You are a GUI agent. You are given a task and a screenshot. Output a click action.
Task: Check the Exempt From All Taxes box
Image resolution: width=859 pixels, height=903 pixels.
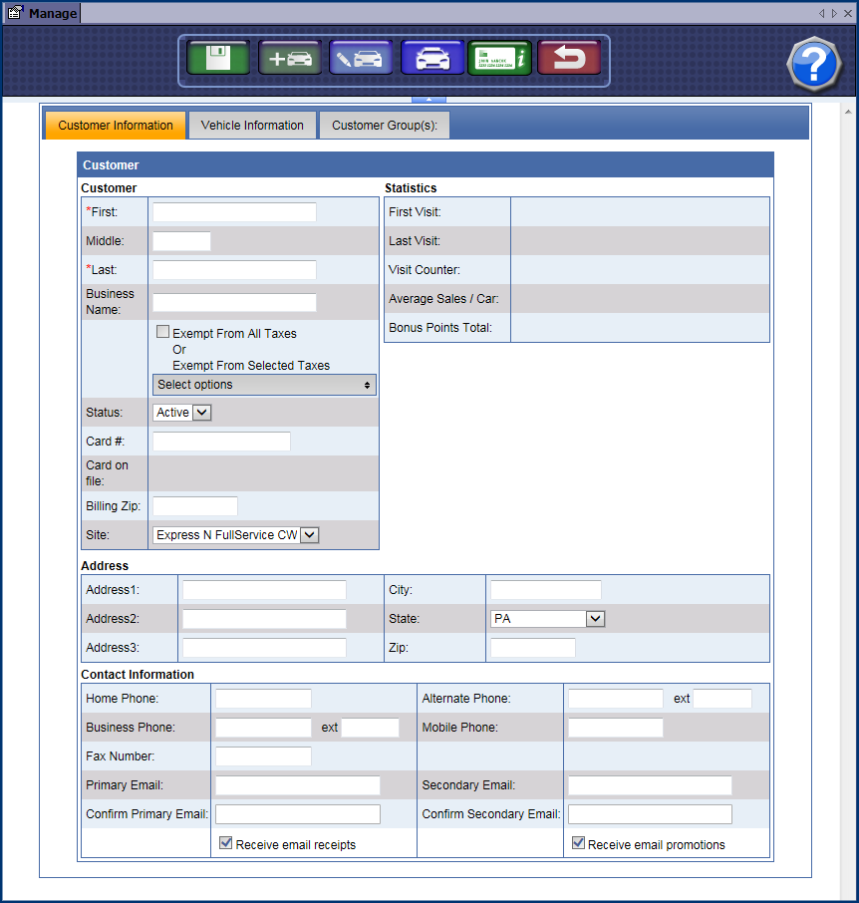(x=162, y=333)
